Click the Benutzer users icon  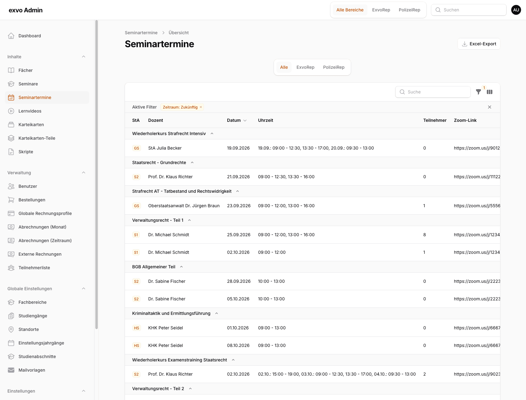[x=11, y=186]
